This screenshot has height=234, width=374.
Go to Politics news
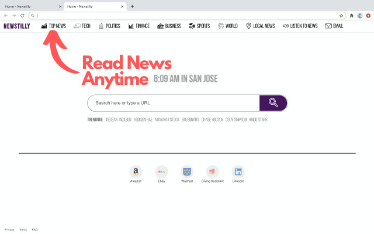109,26
